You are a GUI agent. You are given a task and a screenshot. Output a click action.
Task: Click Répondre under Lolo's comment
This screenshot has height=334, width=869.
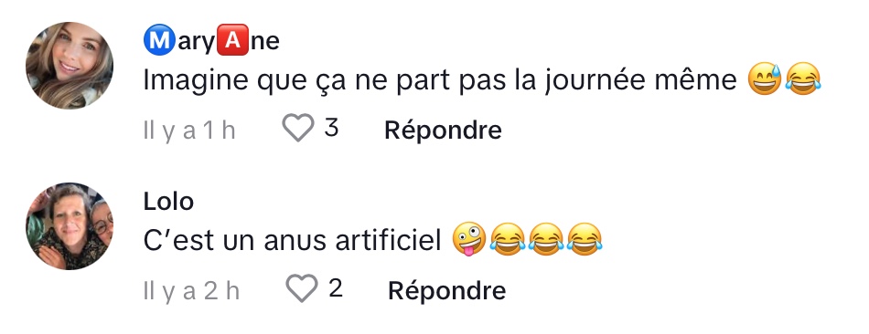point(446,291)
